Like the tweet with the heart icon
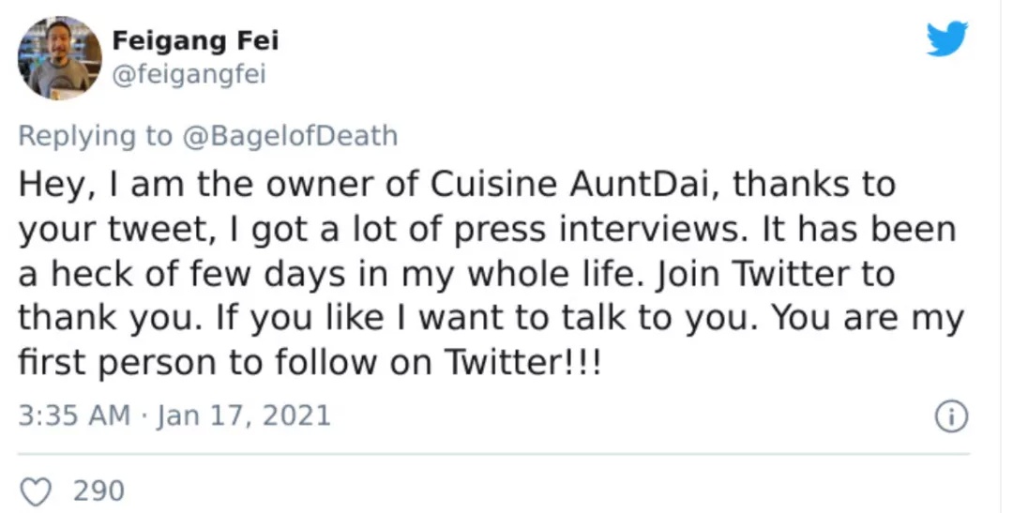 (x=37, y=491)
